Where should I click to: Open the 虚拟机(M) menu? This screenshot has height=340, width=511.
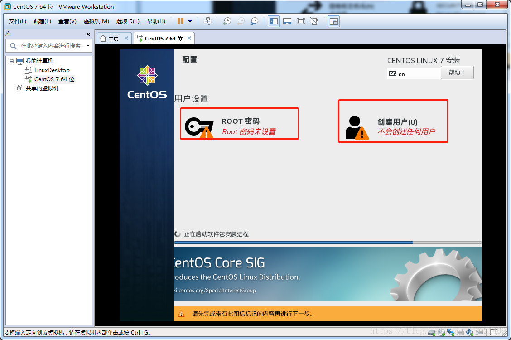click(96, 21)
